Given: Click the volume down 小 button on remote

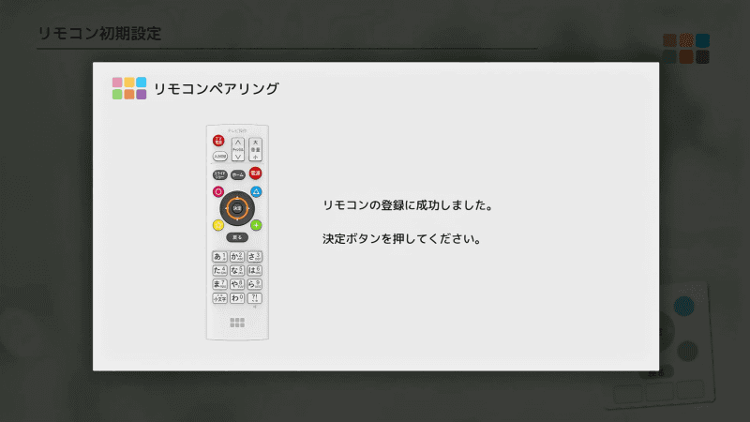Looking at the screenshot, I should click(x=255, y=157).
